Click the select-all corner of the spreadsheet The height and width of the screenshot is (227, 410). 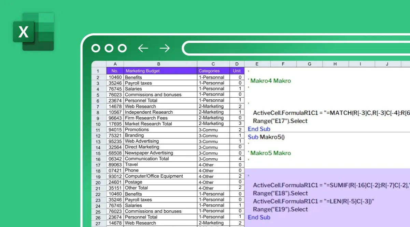click(99, 64)
